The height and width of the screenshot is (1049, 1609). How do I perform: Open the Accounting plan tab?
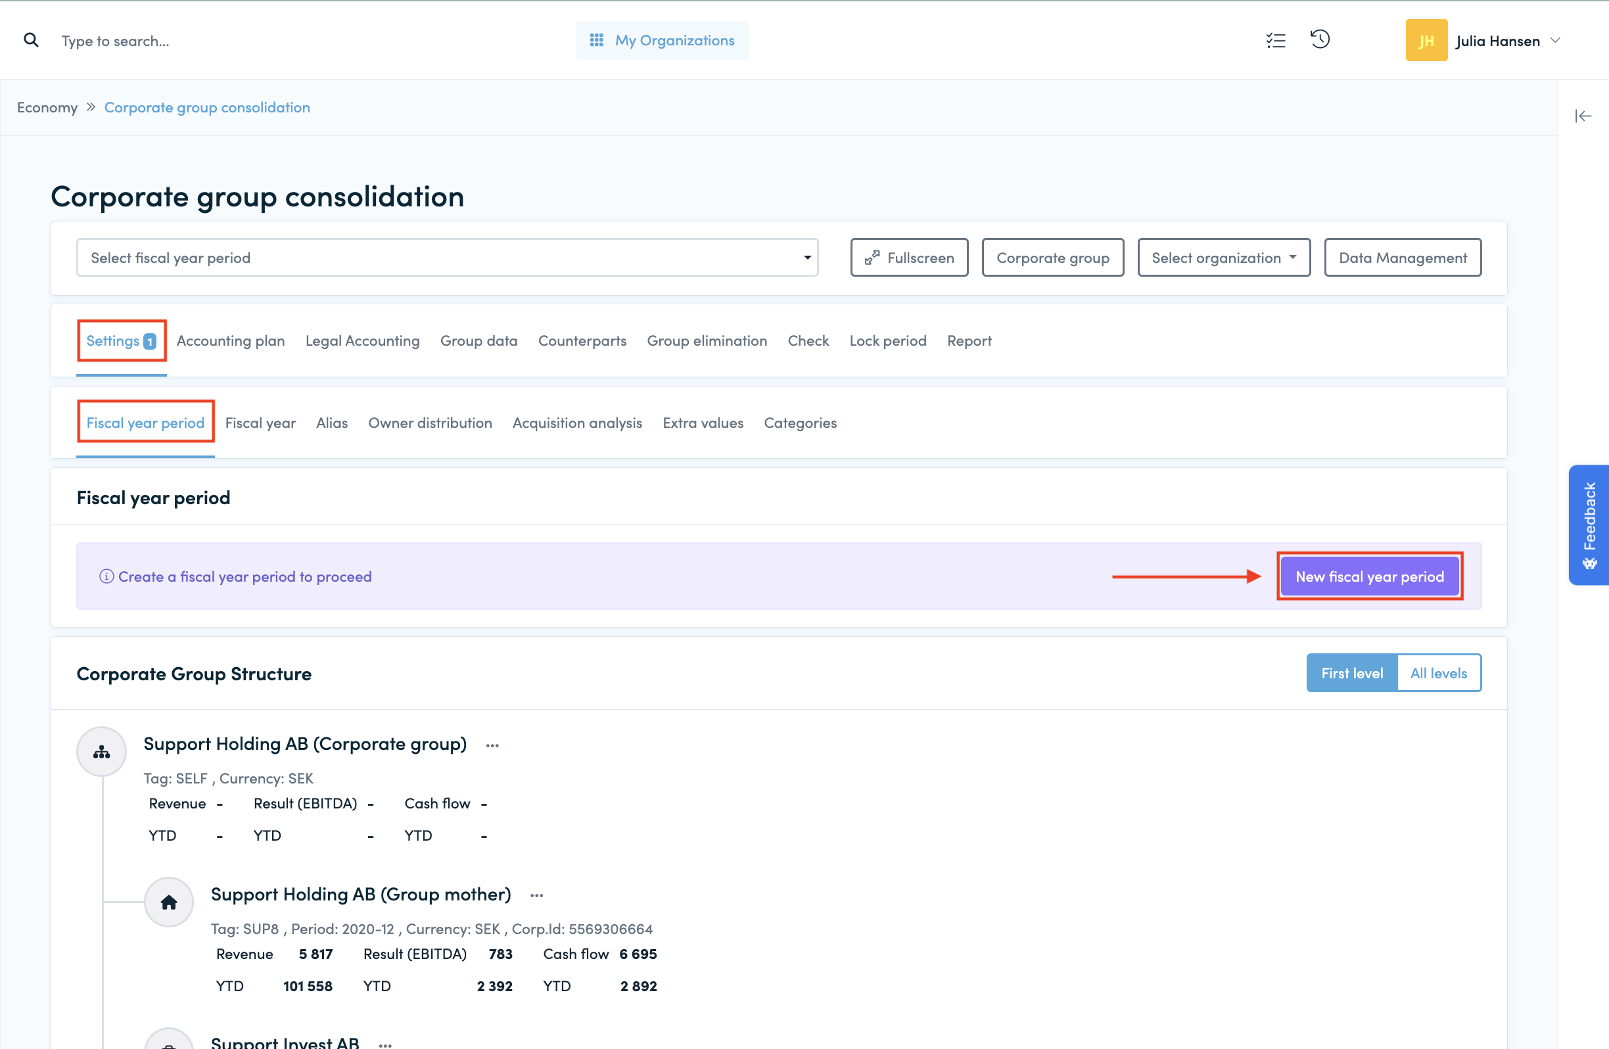231,340
